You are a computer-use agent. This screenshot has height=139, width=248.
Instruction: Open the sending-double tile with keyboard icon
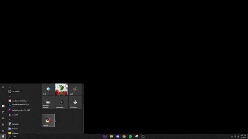click(x=48, y=103)
